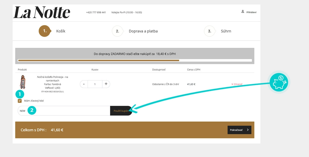Go to the Doprava a platba step
Image resolution: width=309 pixels, height=157 pixels.
tap(143, 31)
